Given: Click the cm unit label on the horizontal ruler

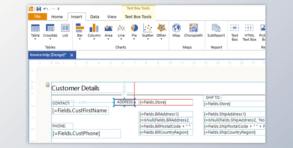Looking at the screenshot, I should click(x=57, y=63).
